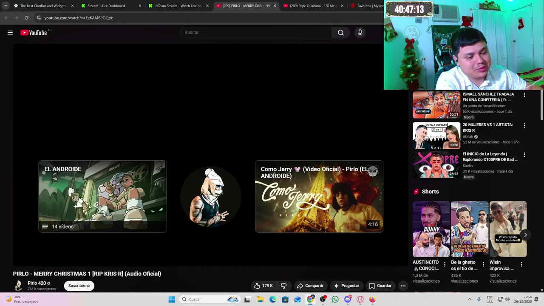
Task: Switch to Favoritos tab
Action: tap(366, 6)
